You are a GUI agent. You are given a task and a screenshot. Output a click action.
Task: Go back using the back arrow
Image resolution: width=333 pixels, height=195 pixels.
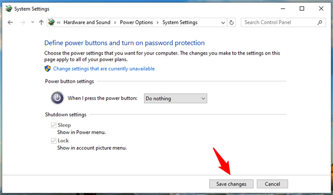coord(10,22)
